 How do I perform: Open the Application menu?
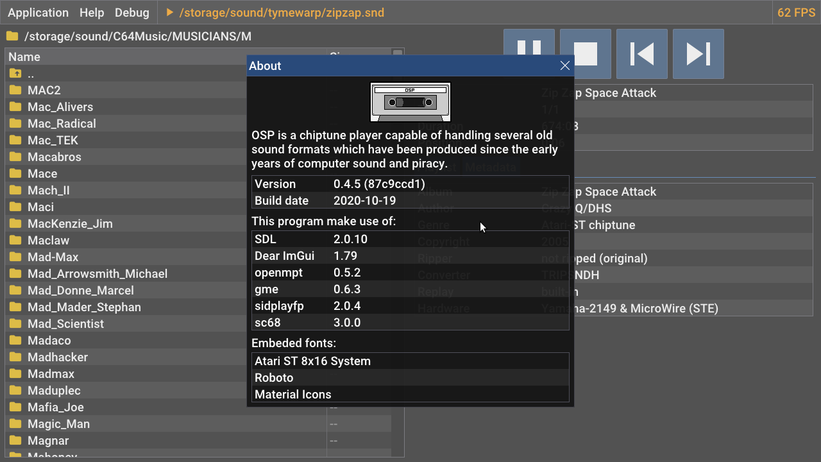pyautogui.click(x=38, y=13)
